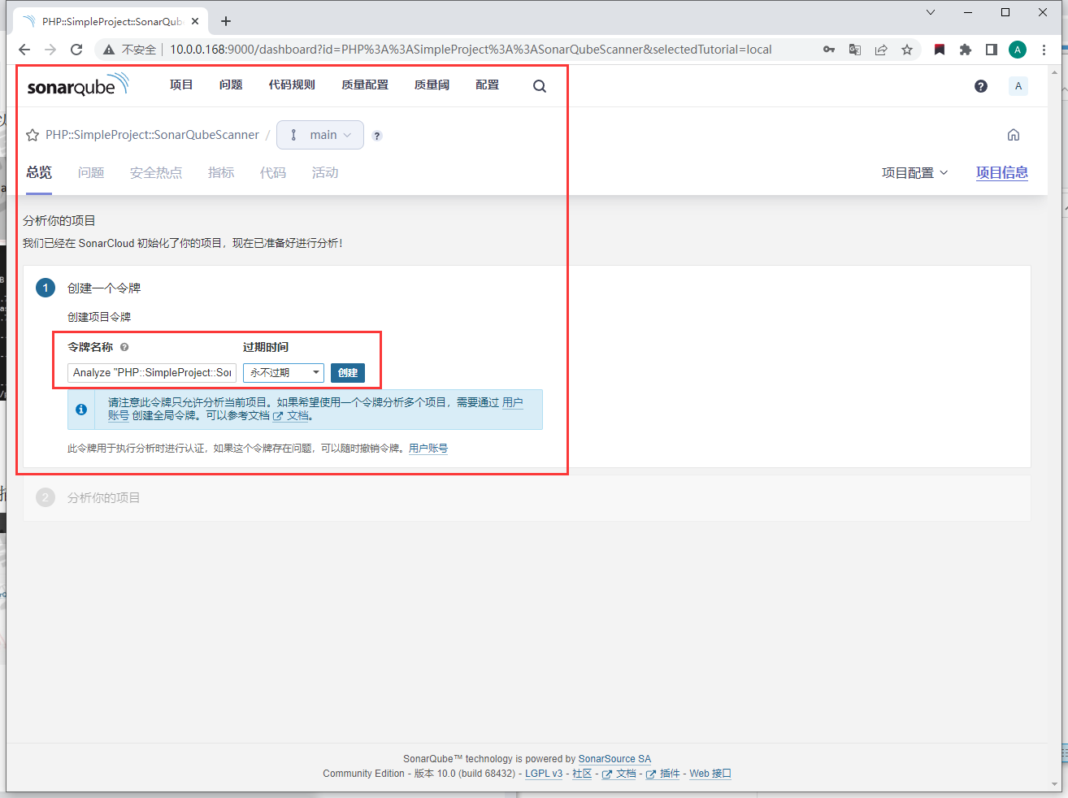Open the 问题 top menu
The image size is (1068, 798).
coord(231,85)
